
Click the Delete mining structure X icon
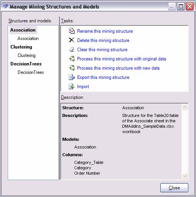click(71, 40)
